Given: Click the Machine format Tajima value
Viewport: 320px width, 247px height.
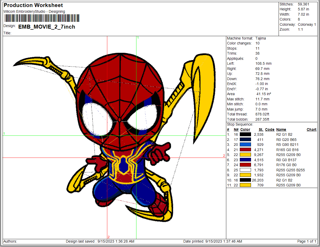Looking at the screenshot, I should pos(261,38).
